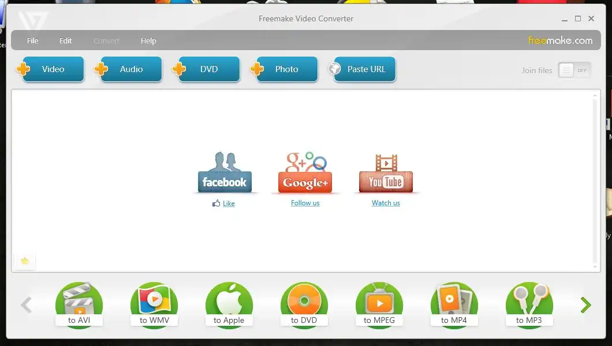612x346 pixels.
Task: Toggle the Join files switch
Action: 574,70
